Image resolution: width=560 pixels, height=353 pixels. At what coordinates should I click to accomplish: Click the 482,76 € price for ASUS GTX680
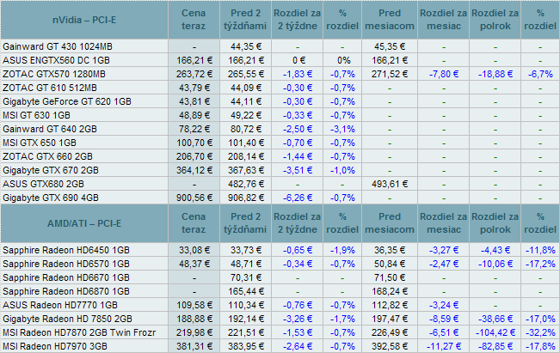coord(246,184)
